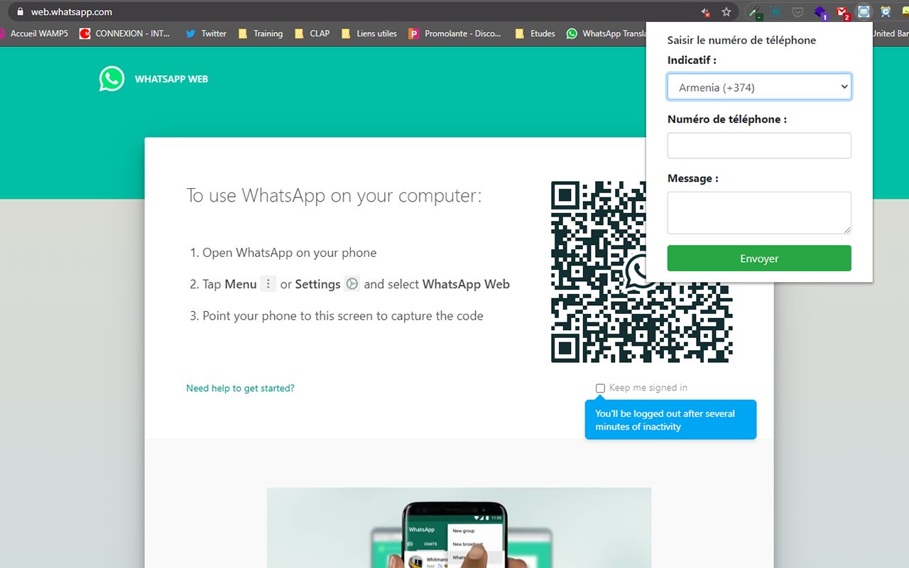Screen dimensions: 909x568
Task: Open the purple stacked-layers extension with badge 1
Action: click(x=821, y=12)
